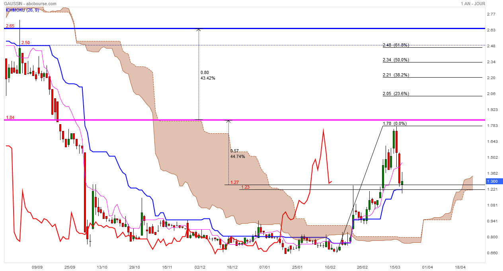Click the 13/10 date on the time axis
503x271 pixels.
click(102, 267)
